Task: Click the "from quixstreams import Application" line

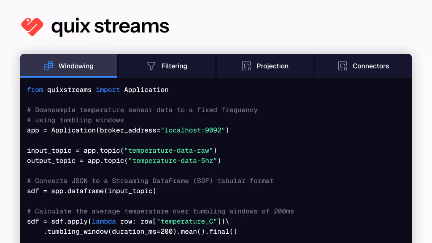Action: [98, 90]
